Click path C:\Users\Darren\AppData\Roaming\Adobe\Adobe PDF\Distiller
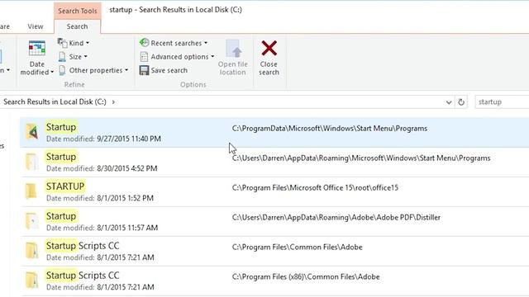The height and width of the screenshot is (297, 529). tap(336, 217)
